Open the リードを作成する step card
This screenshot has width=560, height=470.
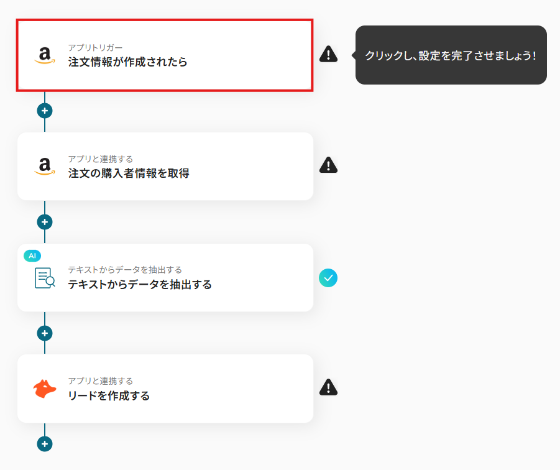click(165, 389)
